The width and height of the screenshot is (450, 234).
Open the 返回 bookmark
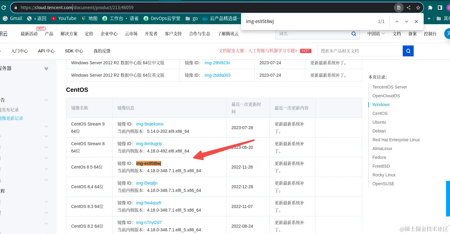pyautogui.click(x=37, y=18)
